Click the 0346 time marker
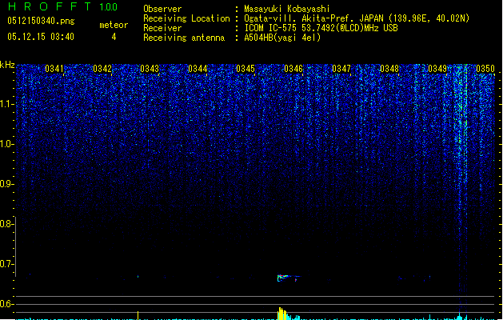 pos(293,69)
